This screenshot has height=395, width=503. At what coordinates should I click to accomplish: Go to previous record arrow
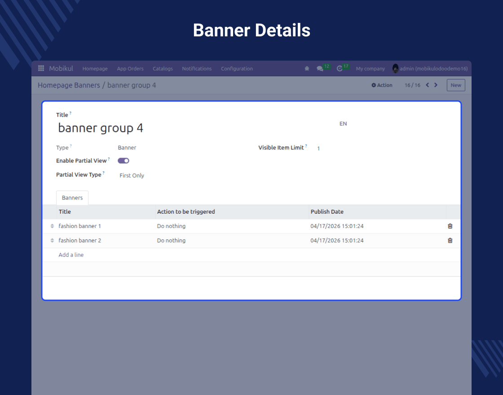(x=427, y=85)
